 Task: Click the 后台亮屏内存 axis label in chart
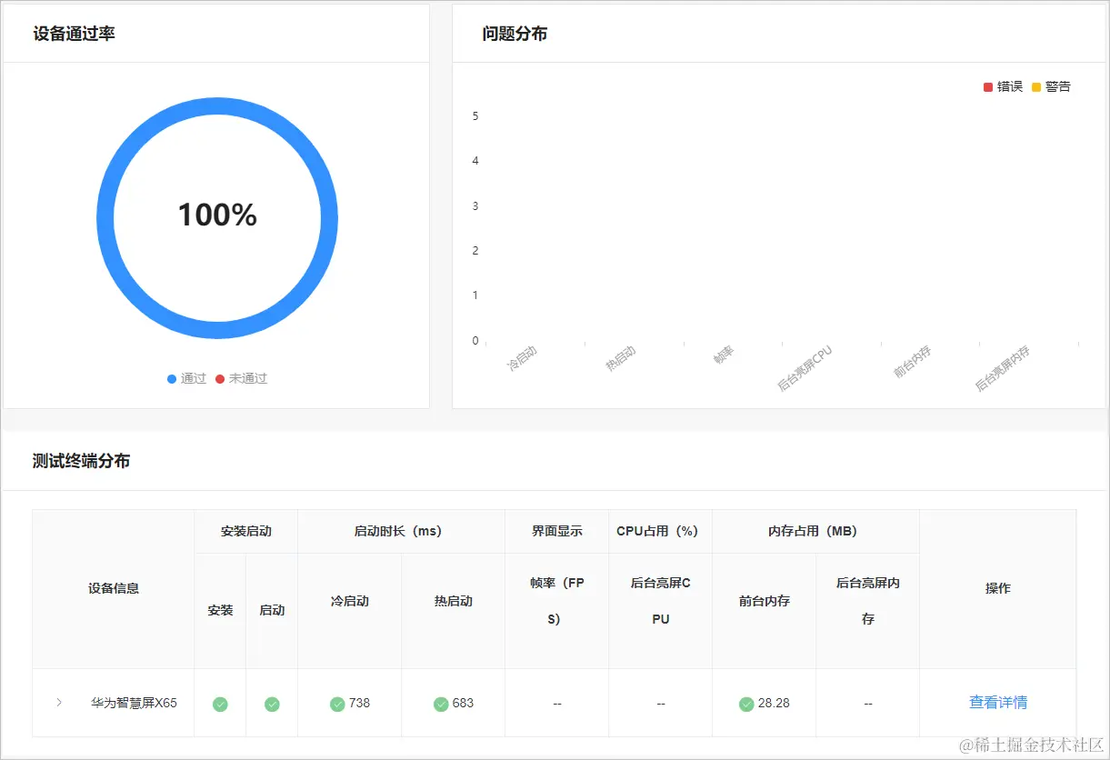[x=1003, y=368]
